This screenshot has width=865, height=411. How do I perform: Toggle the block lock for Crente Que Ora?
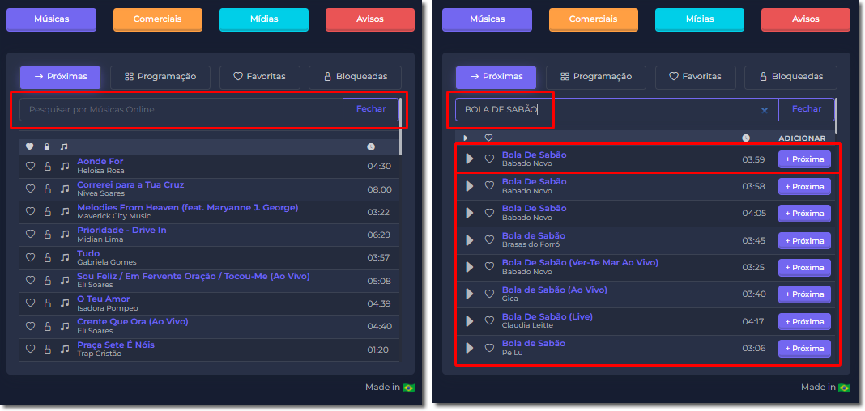click(x=47, y=326)
